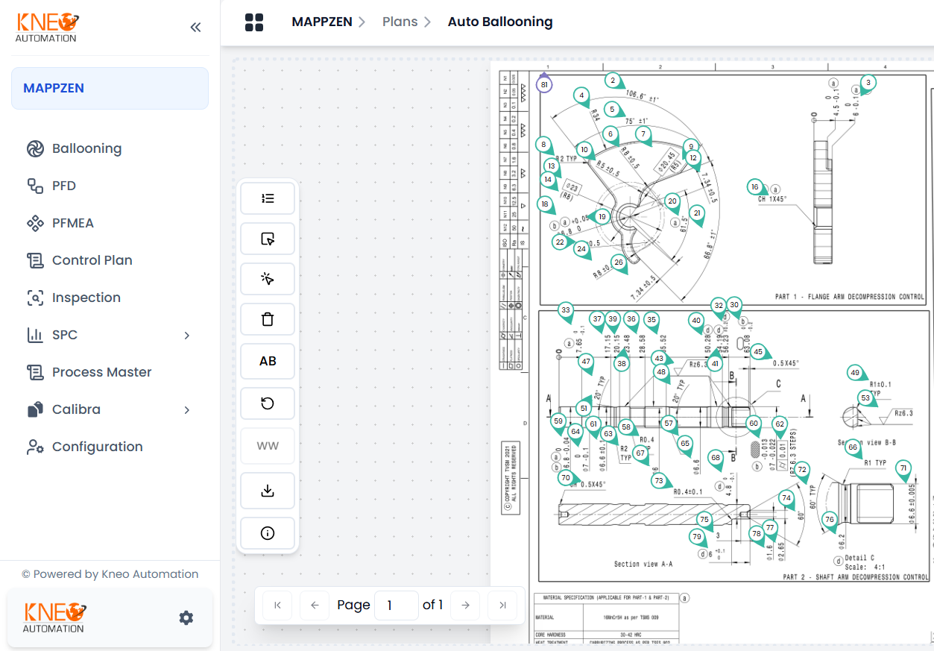Screen dimensions: 934x651
Task: Open the drawing info tool
Action: pyautogui.click(x=267, y=532)
